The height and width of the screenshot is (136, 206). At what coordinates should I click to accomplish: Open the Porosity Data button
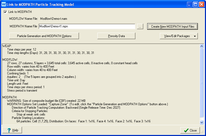click(117, 36)
